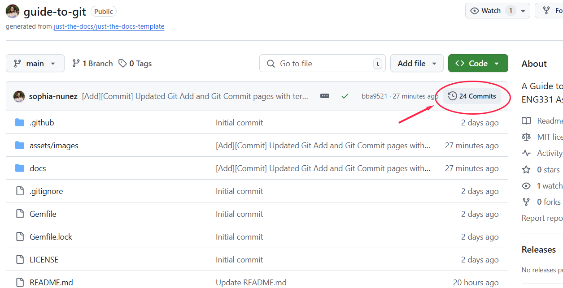Viewport: 563px width, 288px height.
Task: Click the eye icon next to 1 watching
Action: (x=526, y=185)
